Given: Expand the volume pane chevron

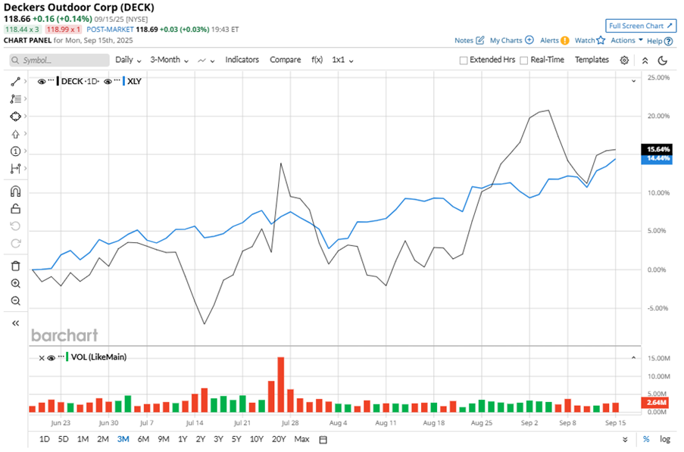Looking at the screenshot, I should pyautogui.click(x=633, y=357).
